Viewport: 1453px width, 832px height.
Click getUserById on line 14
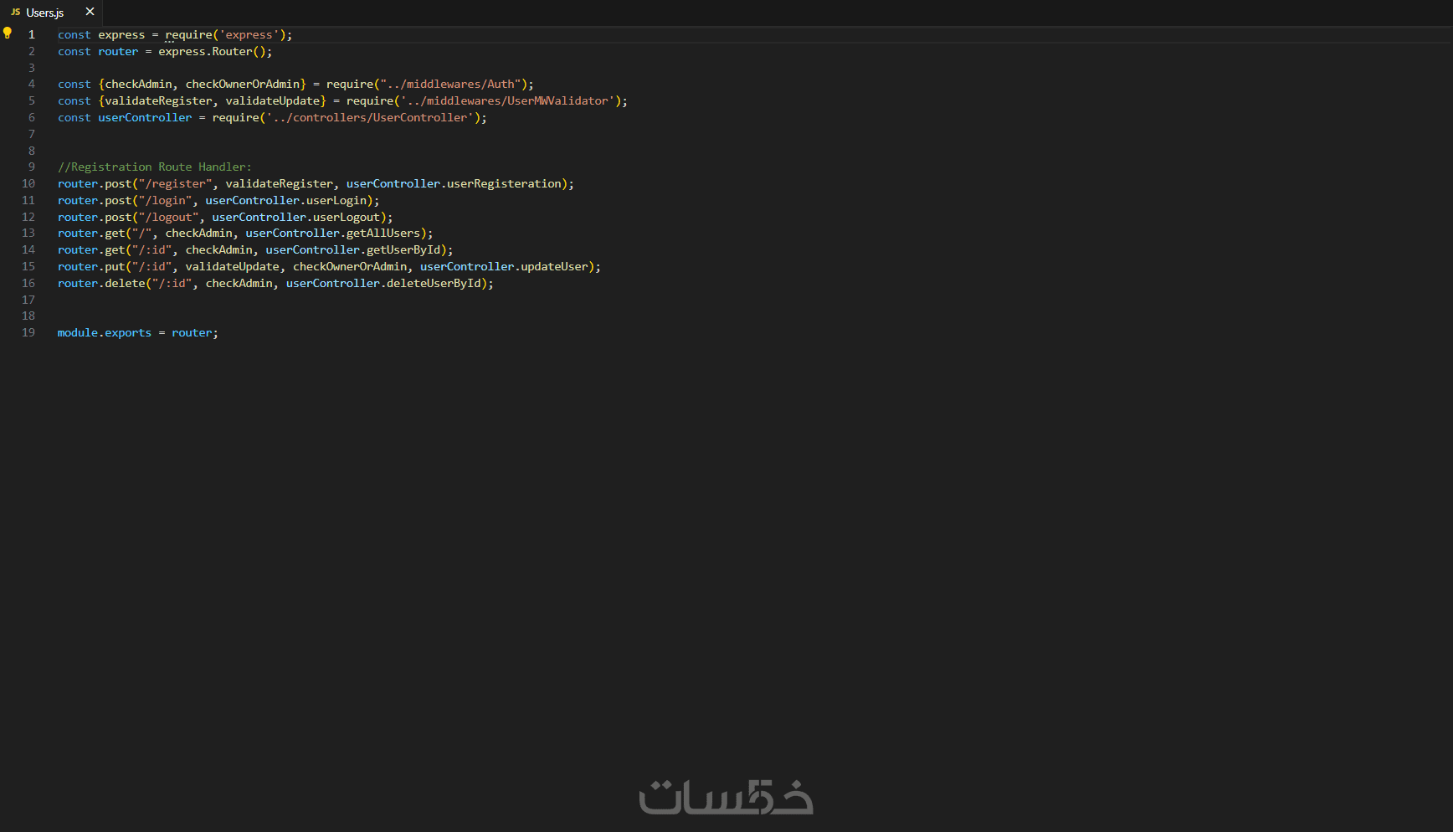click(x=403, y=250)
